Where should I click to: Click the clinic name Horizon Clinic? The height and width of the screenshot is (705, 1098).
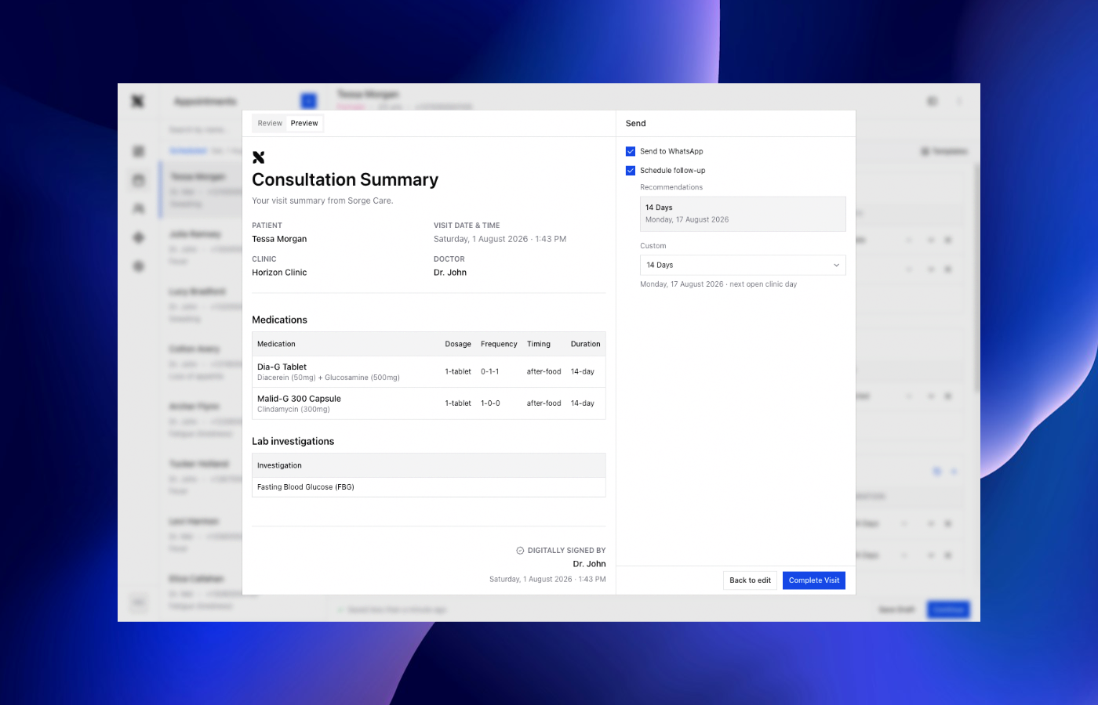click(279, 273)
